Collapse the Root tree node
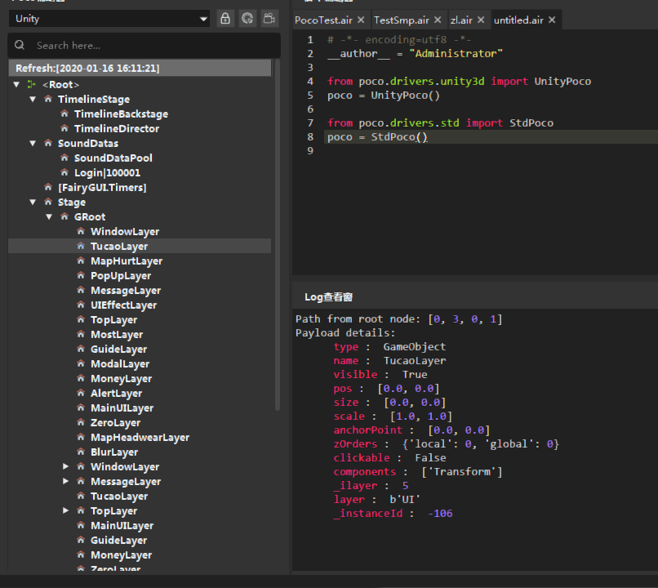 click(x=16, y=84)
